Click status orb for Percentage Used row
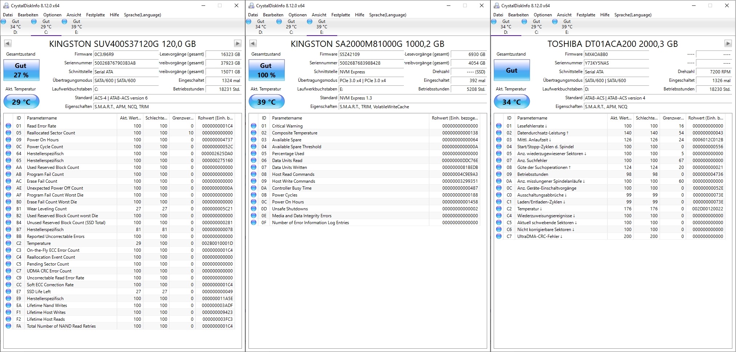Image resolution: width=736 pixels, height=352 pixels. 254,154
